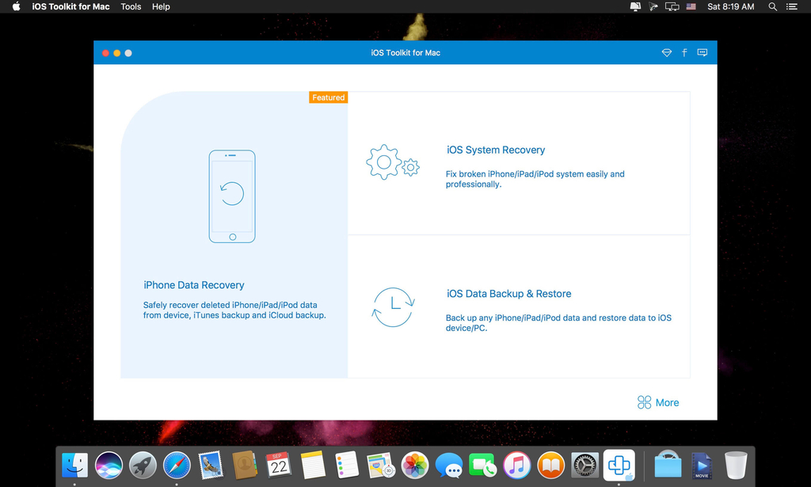Open FaceTime from the dock
The image size is (811, 487).
click(482, 466)
